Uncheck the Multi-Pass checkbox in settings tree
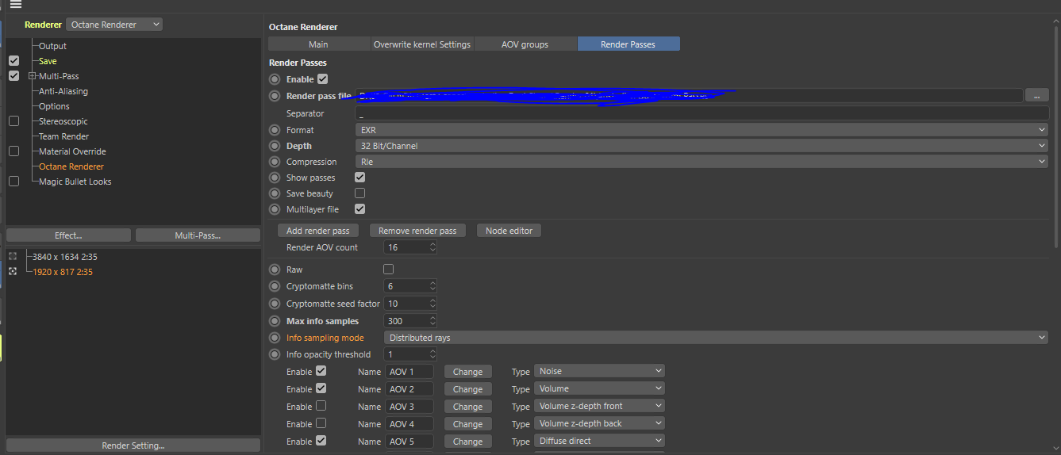This screenshot has height=455, width=1061. (x=13, y=75)
